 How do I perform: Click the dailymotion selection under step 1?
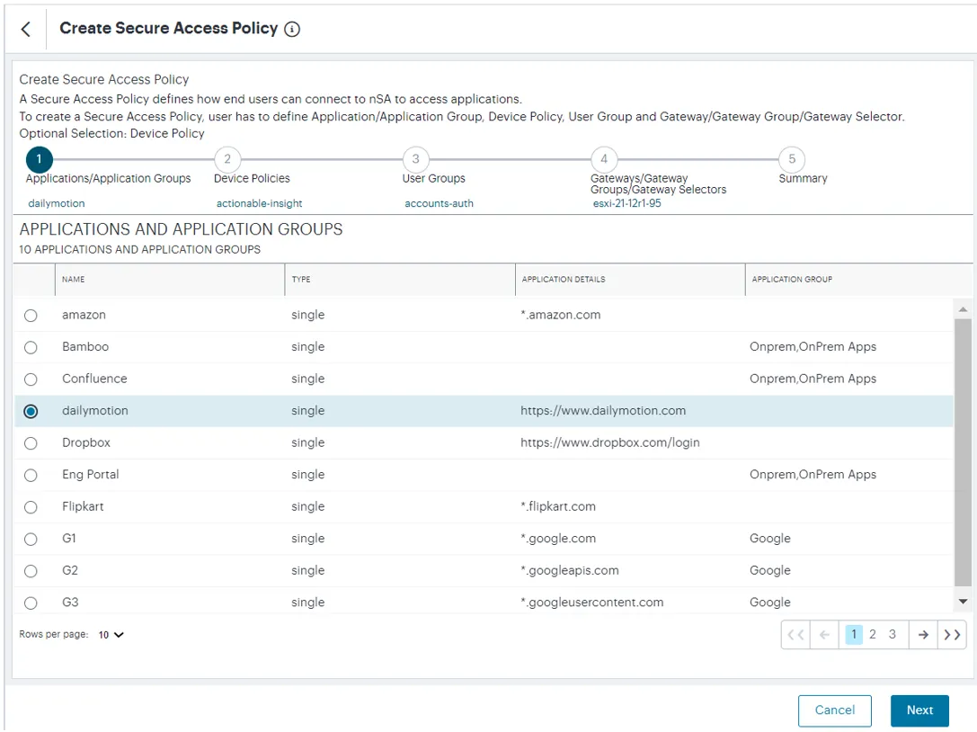click(x=56, y=203)
